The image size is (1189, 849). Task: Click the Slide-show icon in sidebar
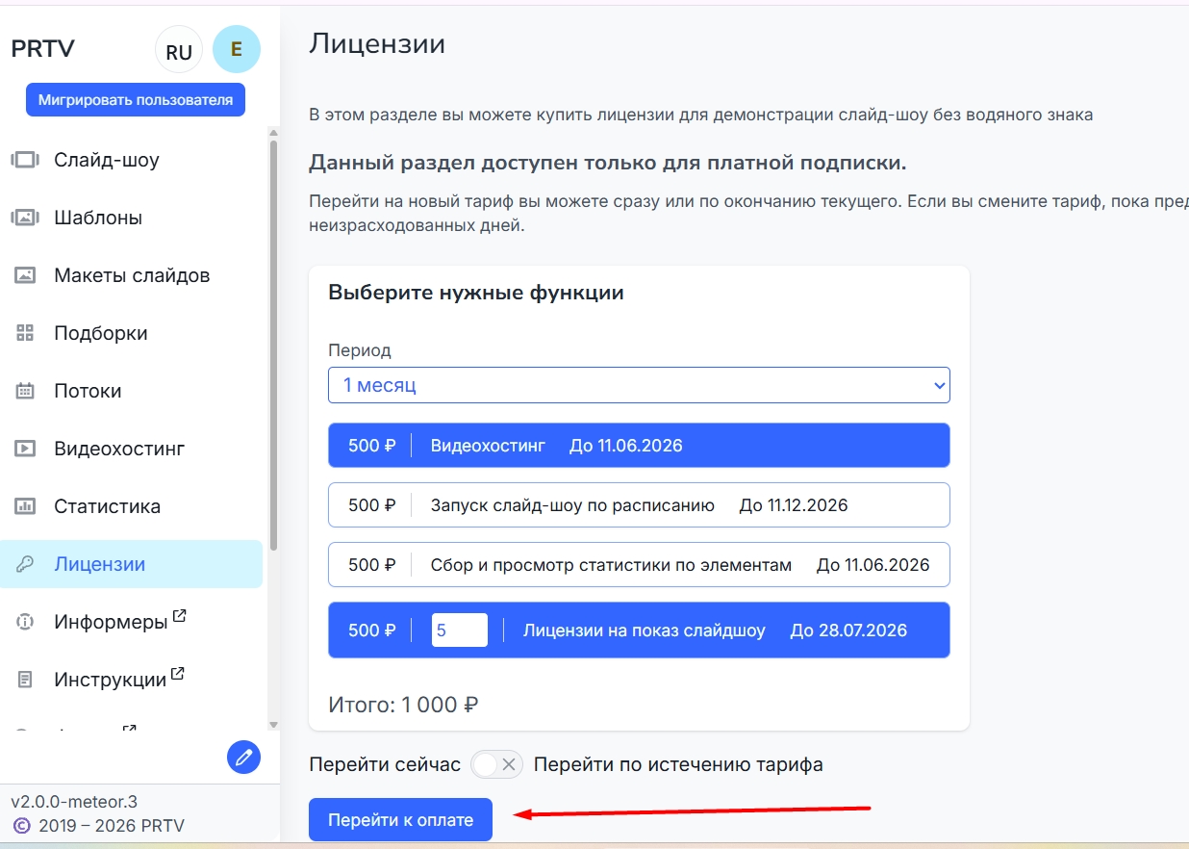tap(25, 160)
